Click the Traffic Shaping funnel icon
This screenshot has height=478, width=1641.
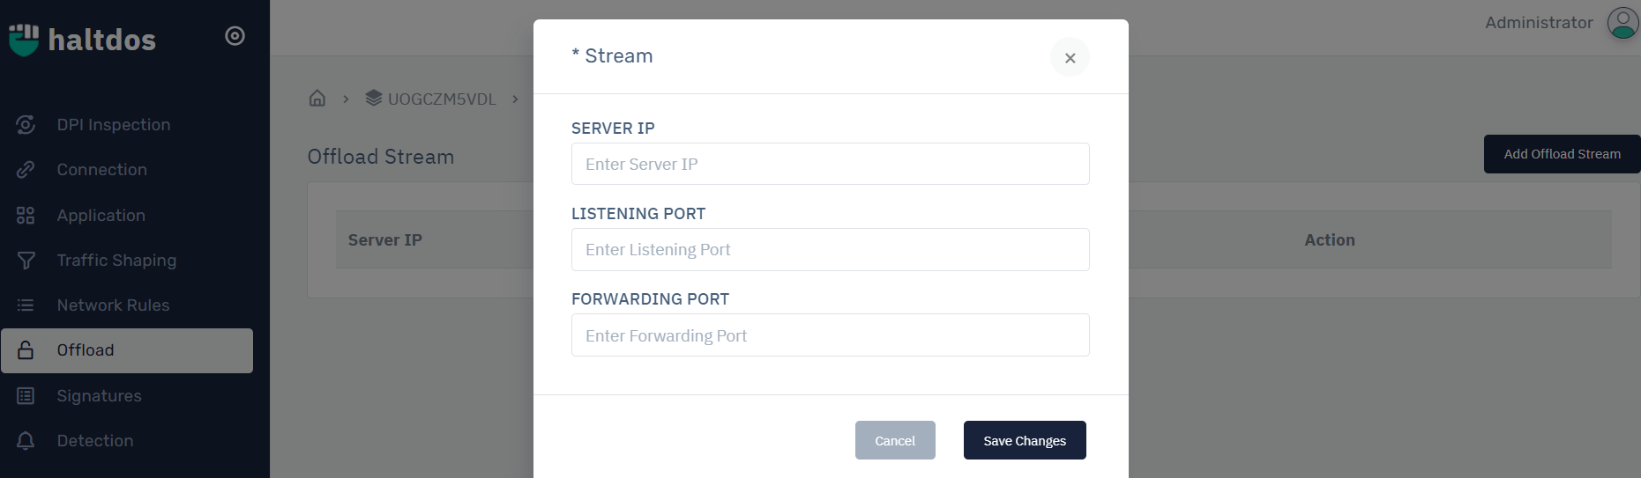(26, 261)
